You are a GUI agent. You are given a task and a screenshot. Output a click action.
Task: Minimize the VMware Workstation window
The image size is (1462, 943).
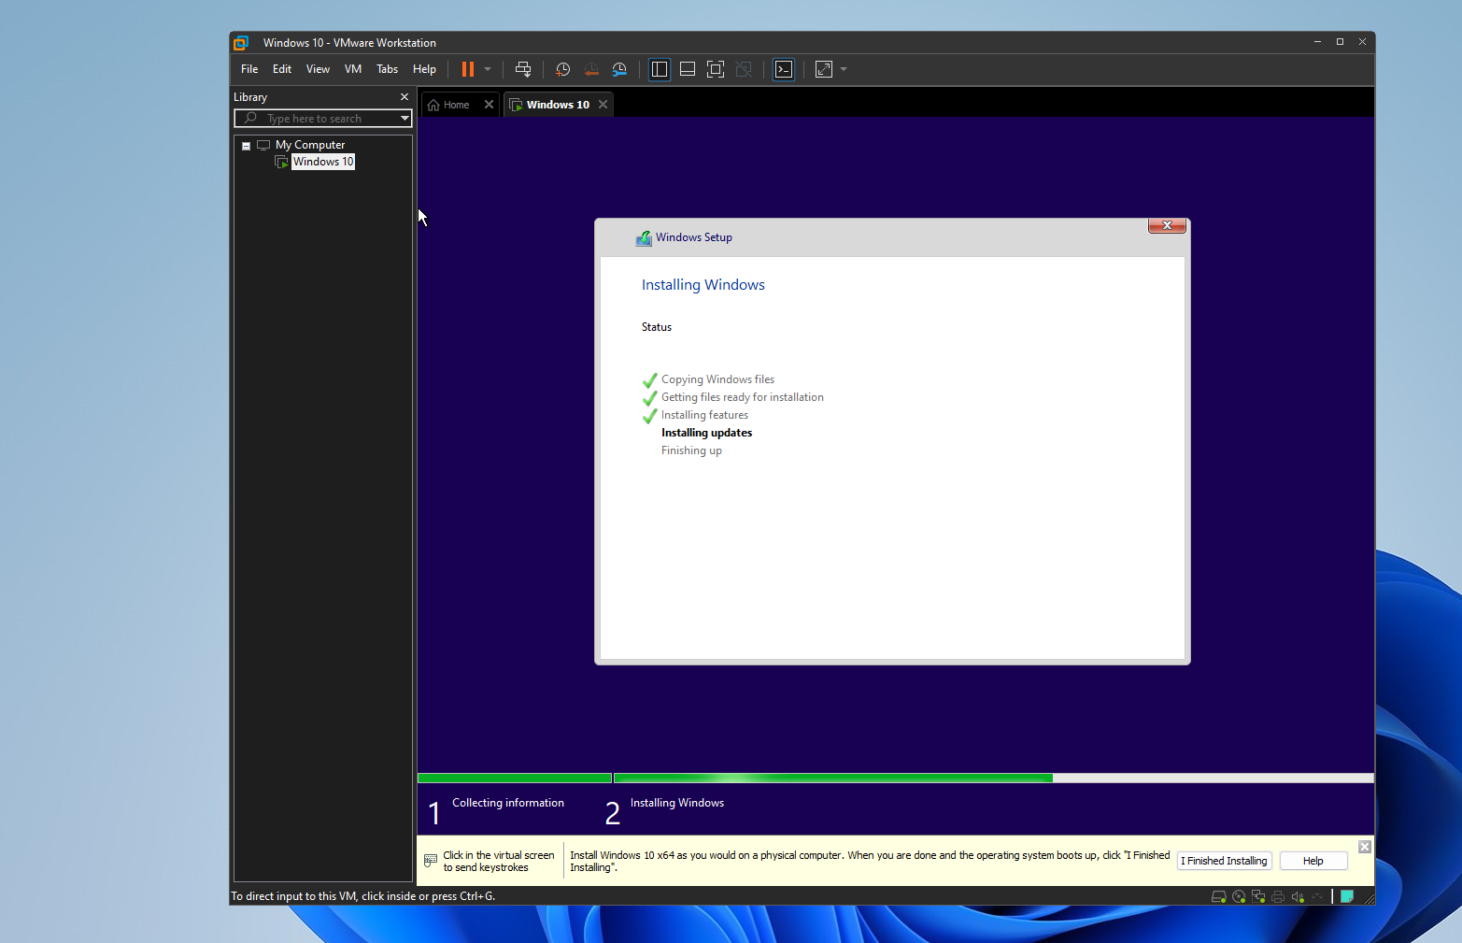click(1317, 42)
